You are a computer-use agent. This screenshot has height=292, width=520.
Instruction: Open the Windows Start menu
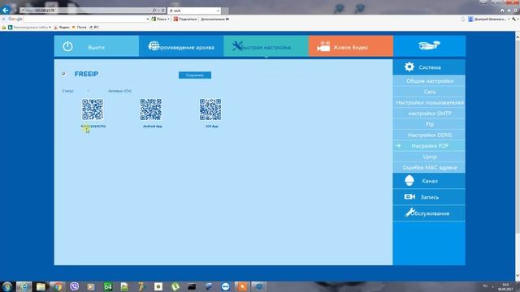(7, 286)
